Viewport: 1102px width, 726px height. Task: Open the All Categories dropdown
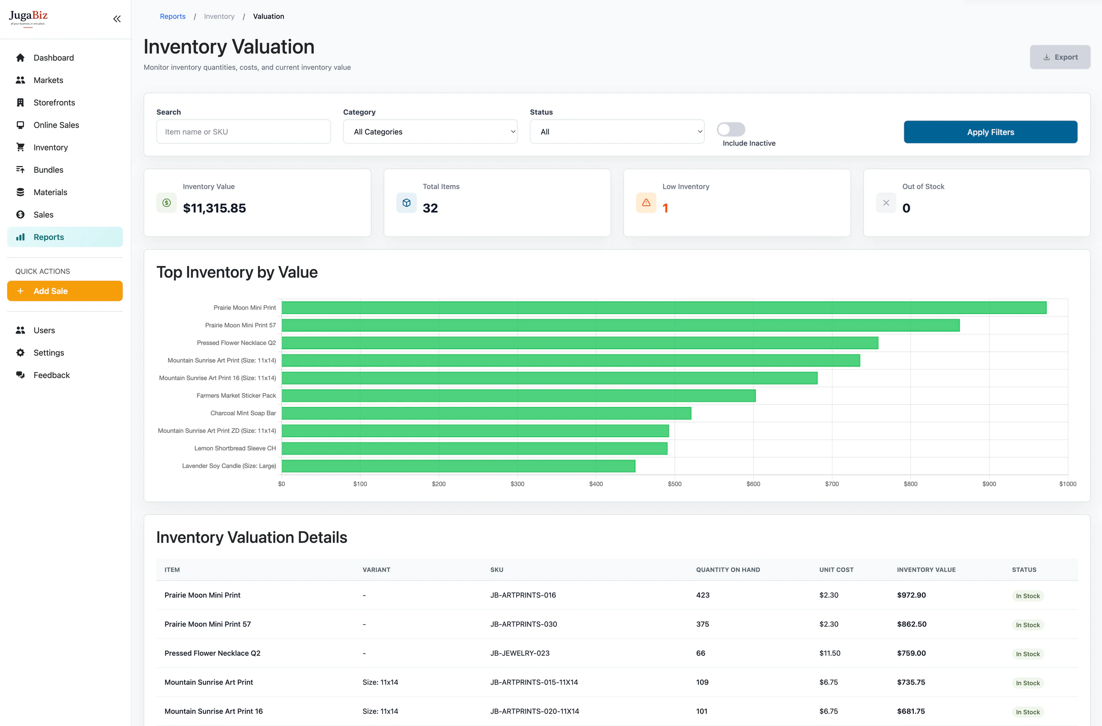pyautogui.click(x=430, y=132)
